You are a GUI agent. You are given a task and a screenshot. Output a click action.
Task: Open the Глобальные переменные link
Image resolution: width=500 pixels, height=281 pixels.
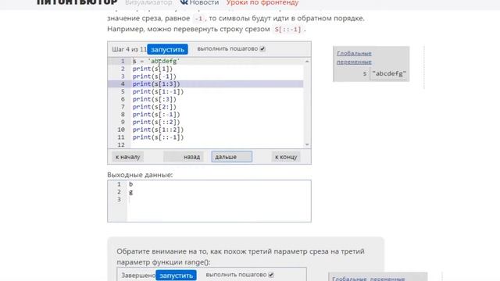[354, 57]
